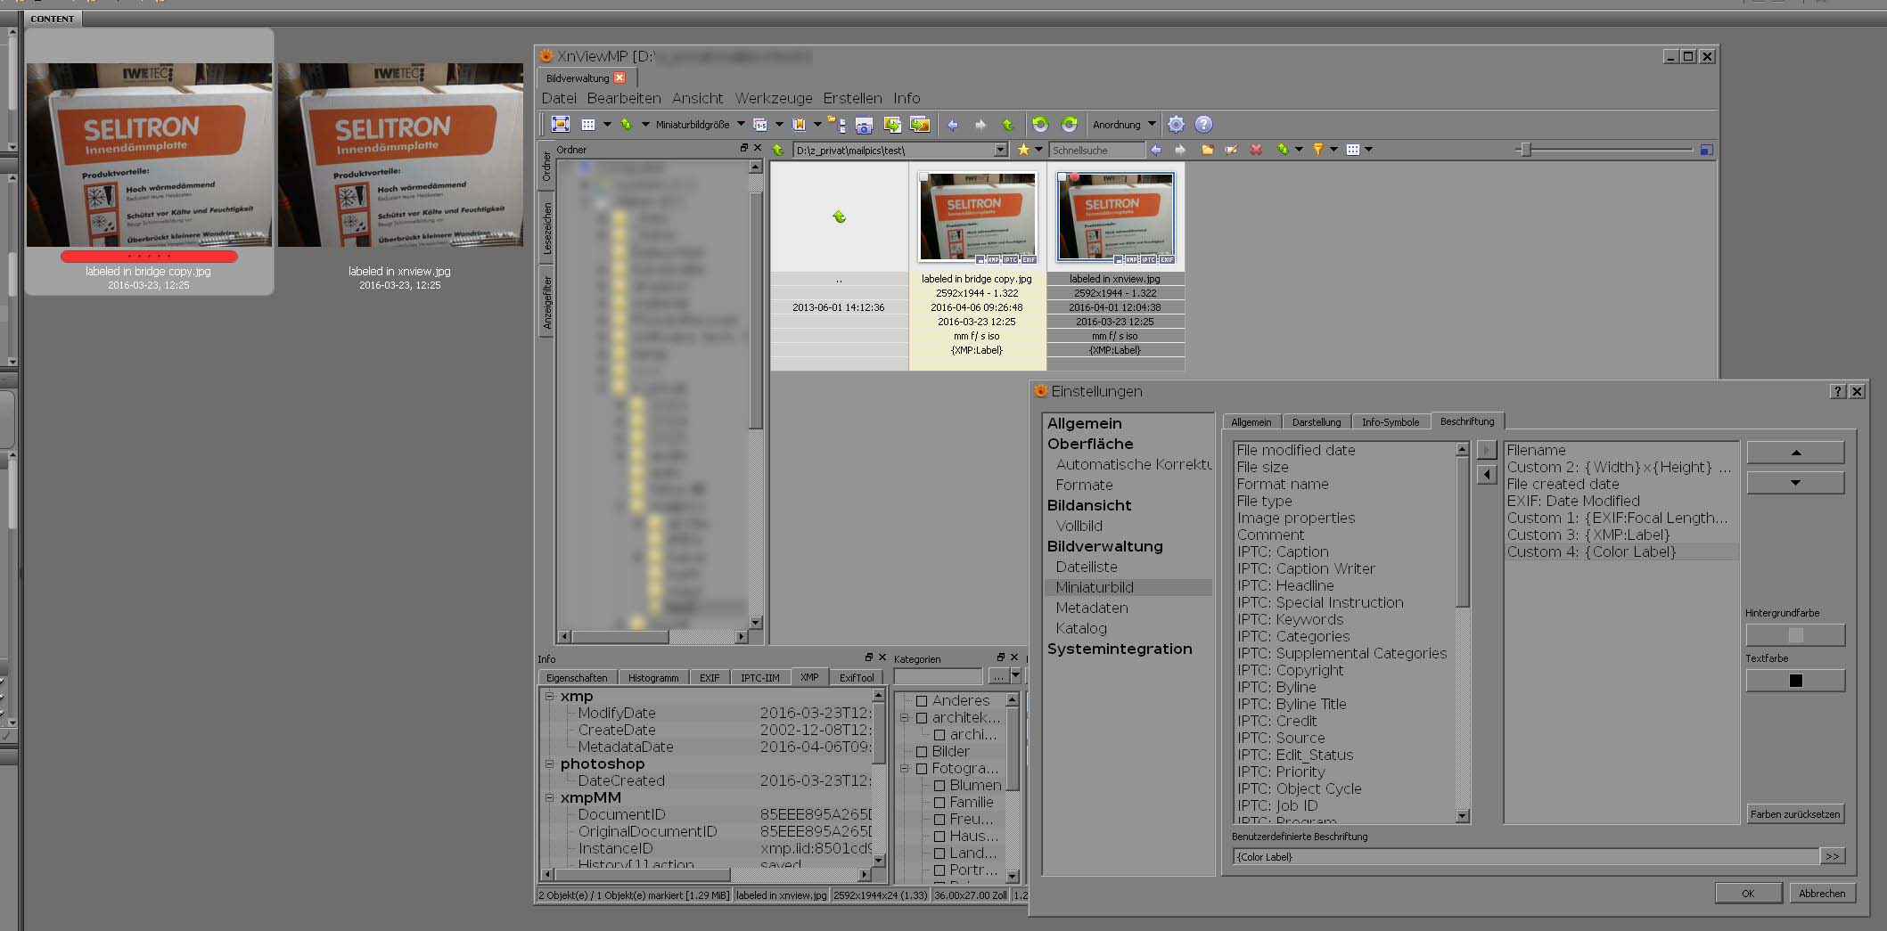Click the Textfarbe black color swatch
Image resolution: width=1887 pixels, height=931 pixels.
1795,681
